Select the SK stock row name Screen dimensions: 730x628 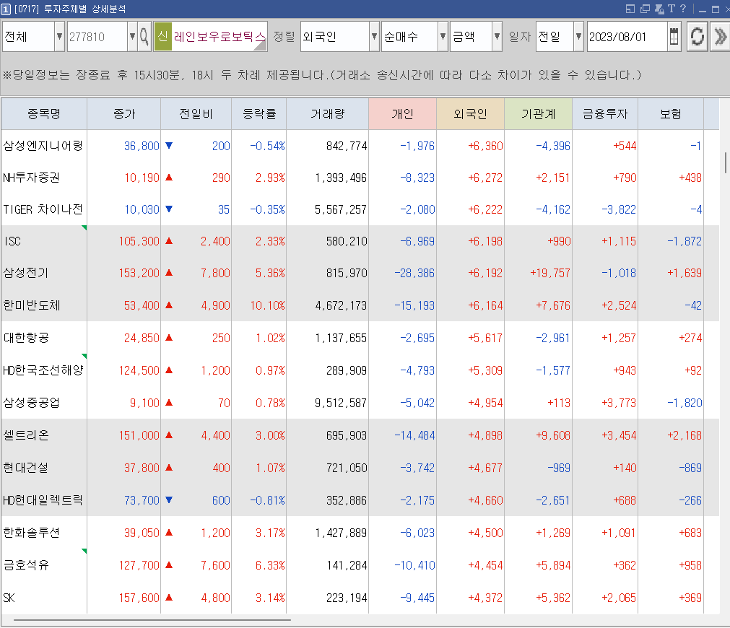click(x=9, y=598)
